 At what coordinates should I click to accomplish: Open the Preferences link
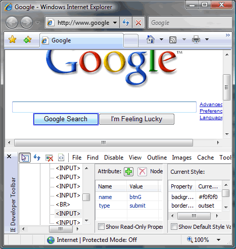(211, 111)
